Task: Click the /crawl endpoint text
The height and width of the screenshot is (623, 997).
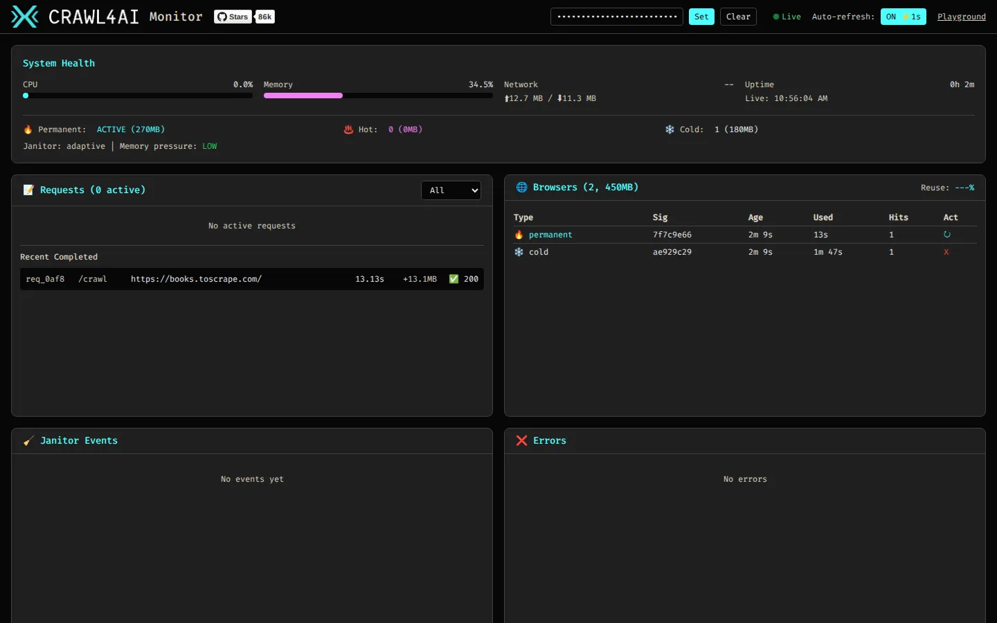Action: (x=93, y=279)
